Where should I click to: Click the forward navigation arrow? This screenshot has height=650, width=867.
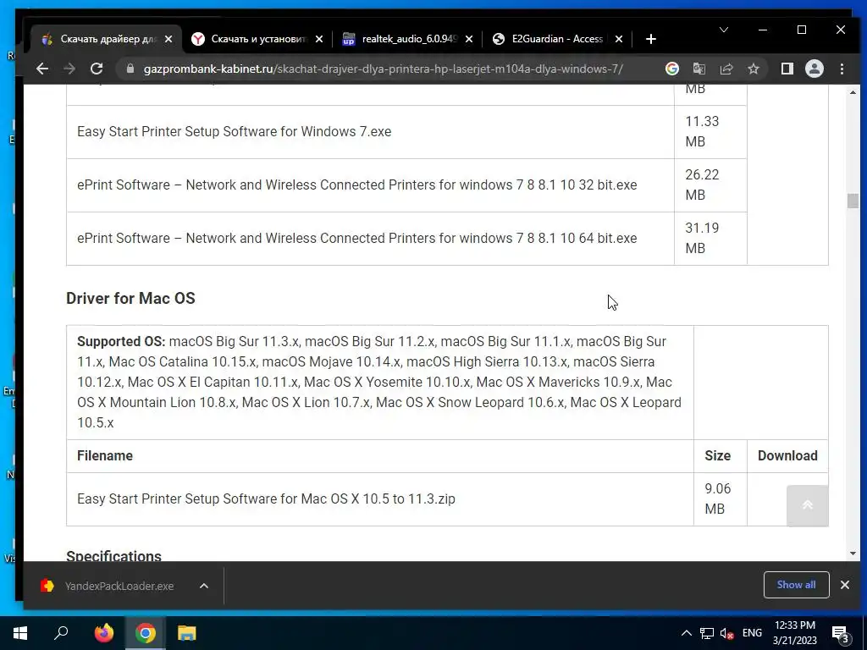[69, 69]
